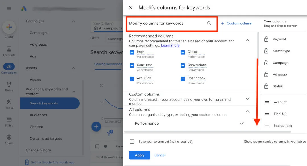Click the home icon beside All campaigns
Viewport: 307px width, 166px height.
point(96,28)
